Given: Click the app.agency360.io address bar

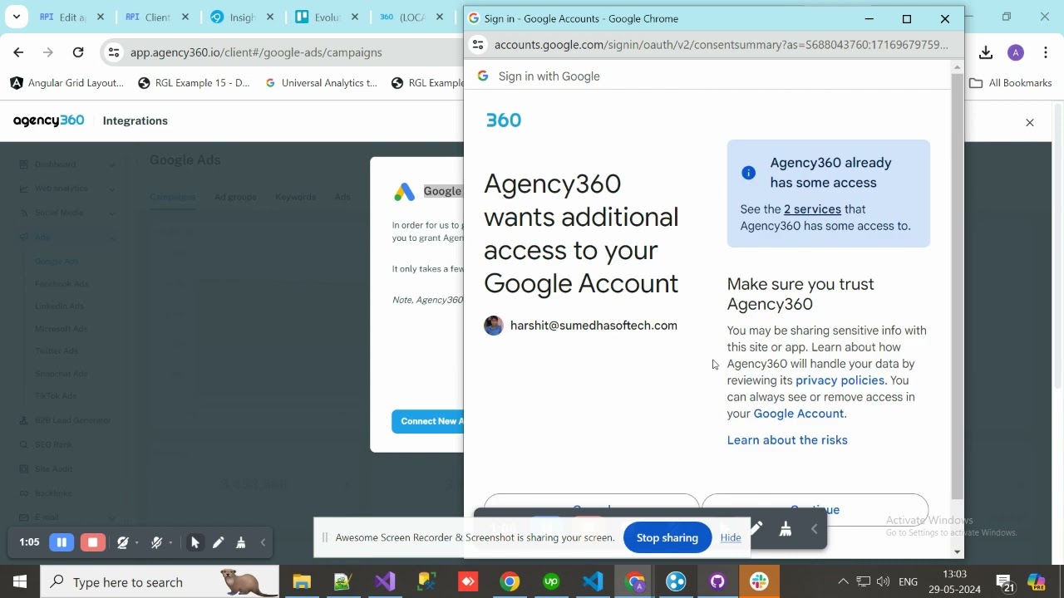Looking at the screenshot, I should tap(283, 52).
